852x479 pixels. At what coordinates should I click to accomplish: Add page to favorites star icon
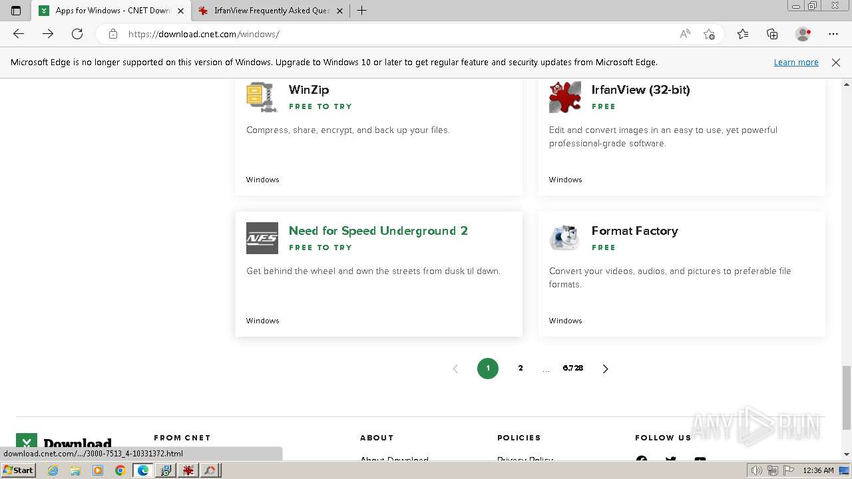point(709,34)
